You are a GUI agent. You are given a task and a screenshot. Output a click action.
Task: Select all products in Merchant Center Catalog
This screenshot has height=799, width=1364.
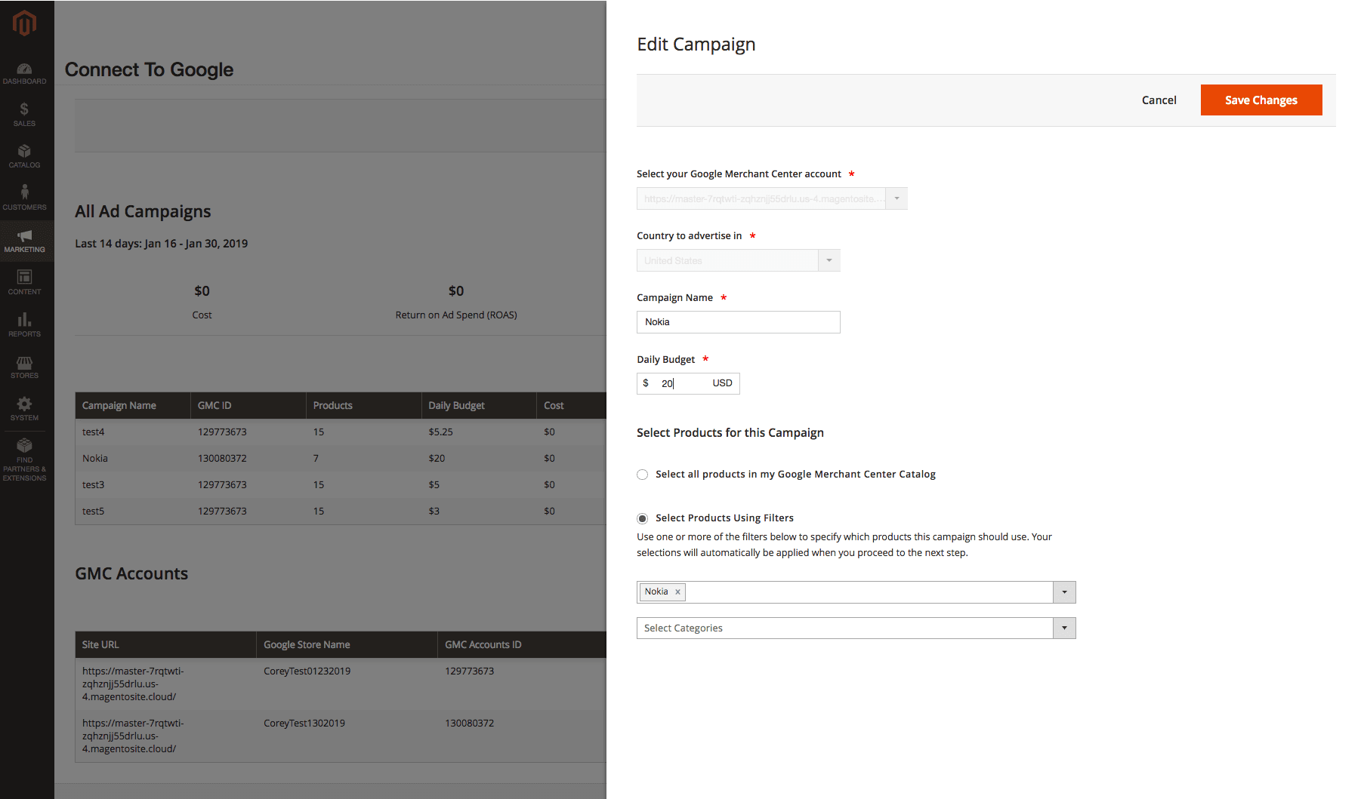(x=643, y=475)
